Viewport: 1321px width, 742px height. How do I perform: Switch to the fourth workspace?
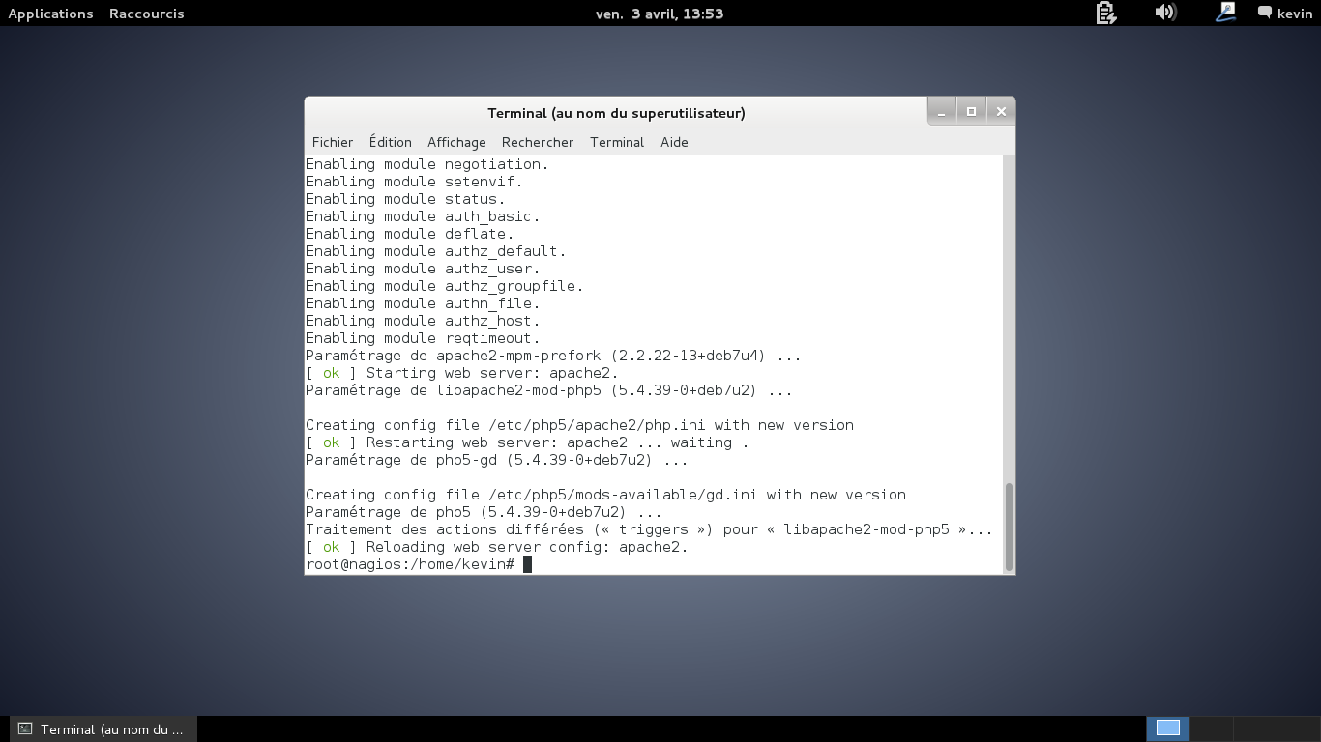tap(1299, 728)
